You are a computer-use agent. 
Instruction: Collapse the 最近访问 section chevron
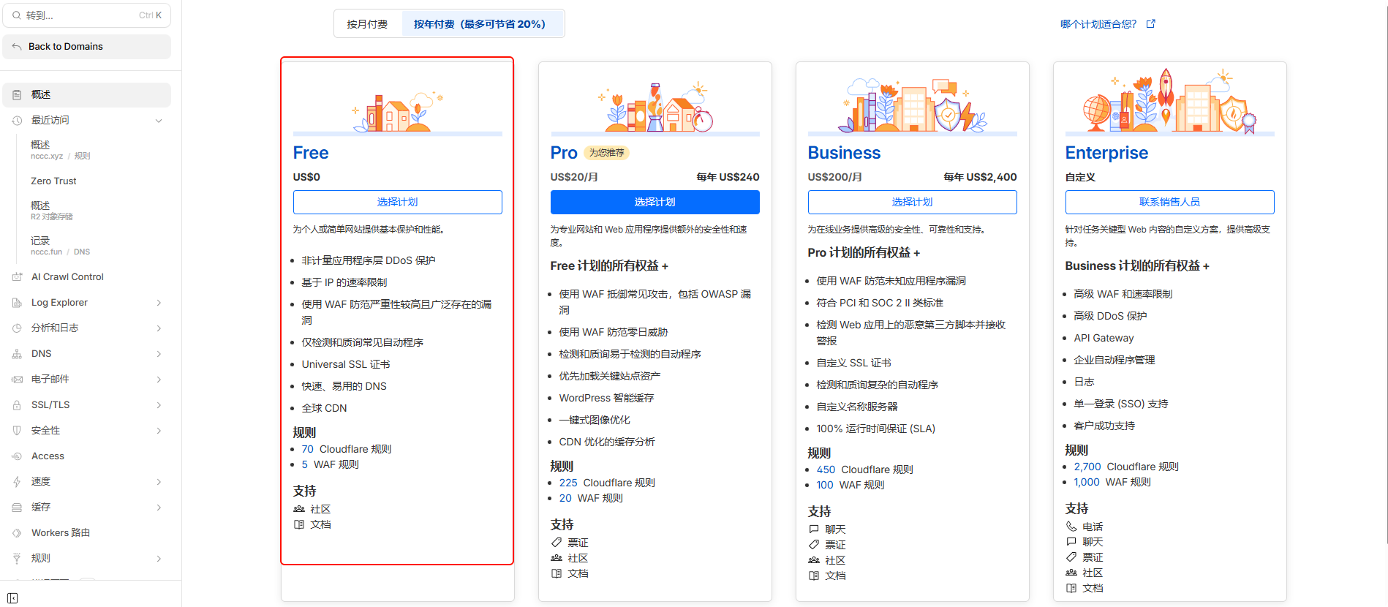(159, 121)
